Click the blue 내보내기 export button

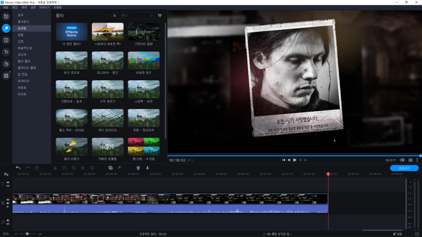404,168
